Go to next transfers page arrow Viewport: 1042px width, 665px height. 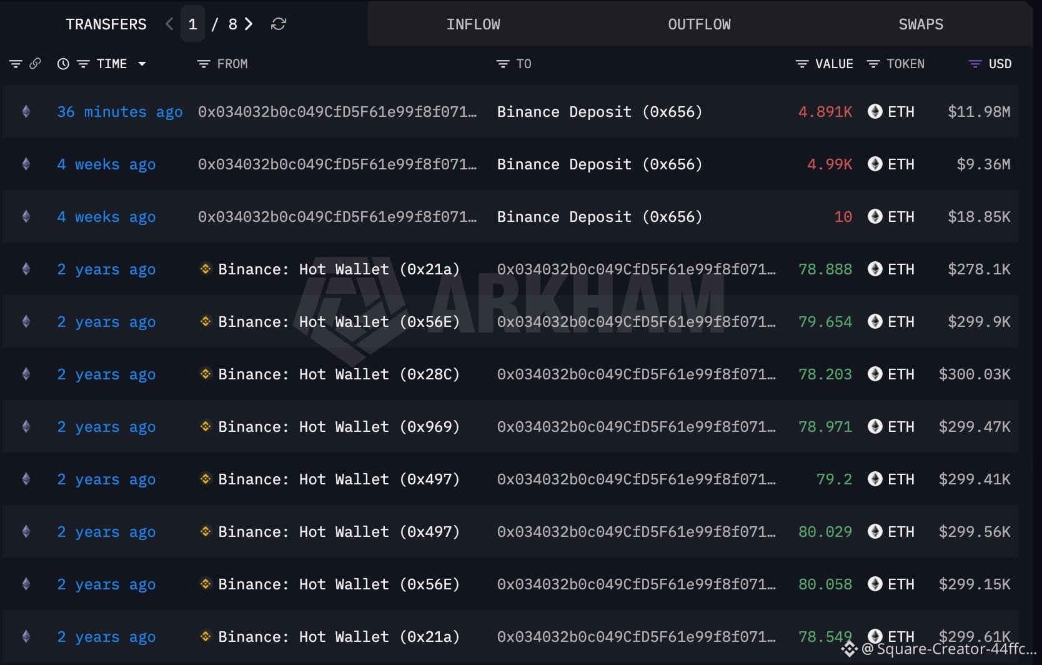[249, 24]
